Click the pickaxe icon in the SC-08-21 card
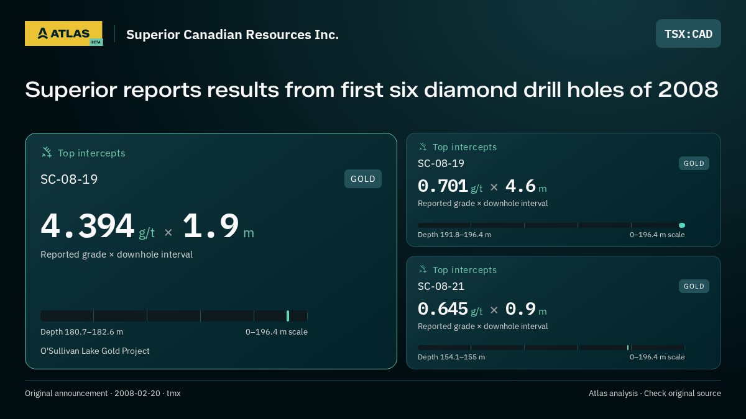This screenshot has width=746, height=419. click(x=423, y=270)
